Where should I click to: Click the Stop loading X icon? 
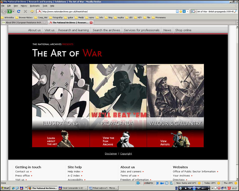[x=25, y=11]
